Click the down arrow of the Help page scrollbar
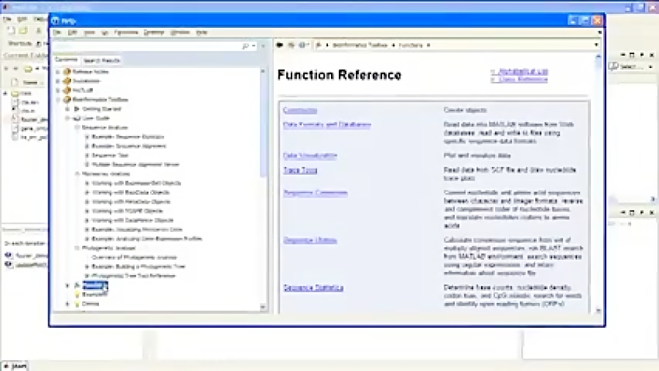Screen dimensions: 659x371 click(x=598, y=310)
